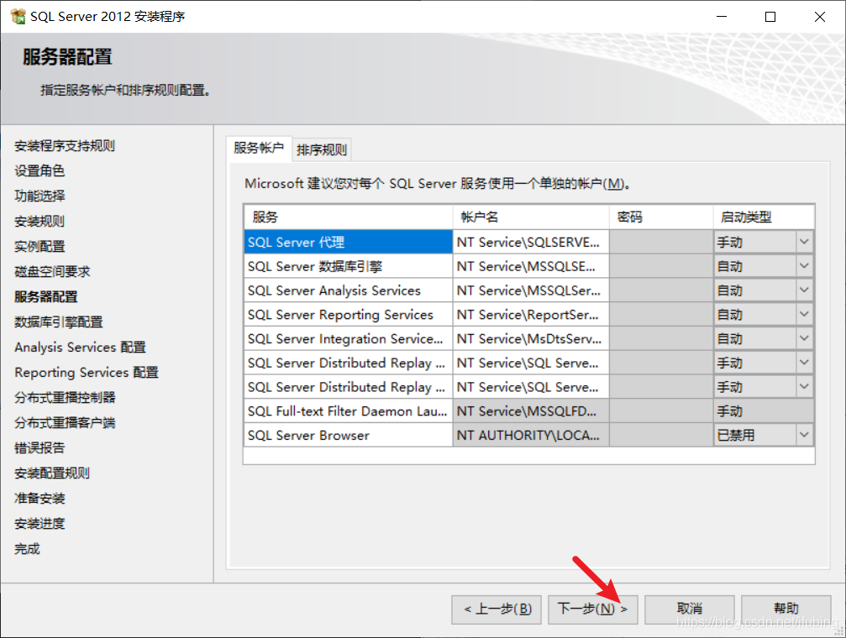Go back with 上一步(B) button
The width and height of the screenshot is (846, 638).
tap(497, 609)
